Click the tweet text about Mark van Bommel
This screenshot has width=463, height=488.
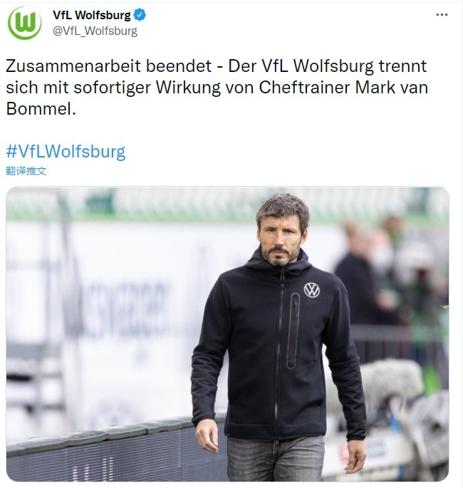tap(217, 88)
